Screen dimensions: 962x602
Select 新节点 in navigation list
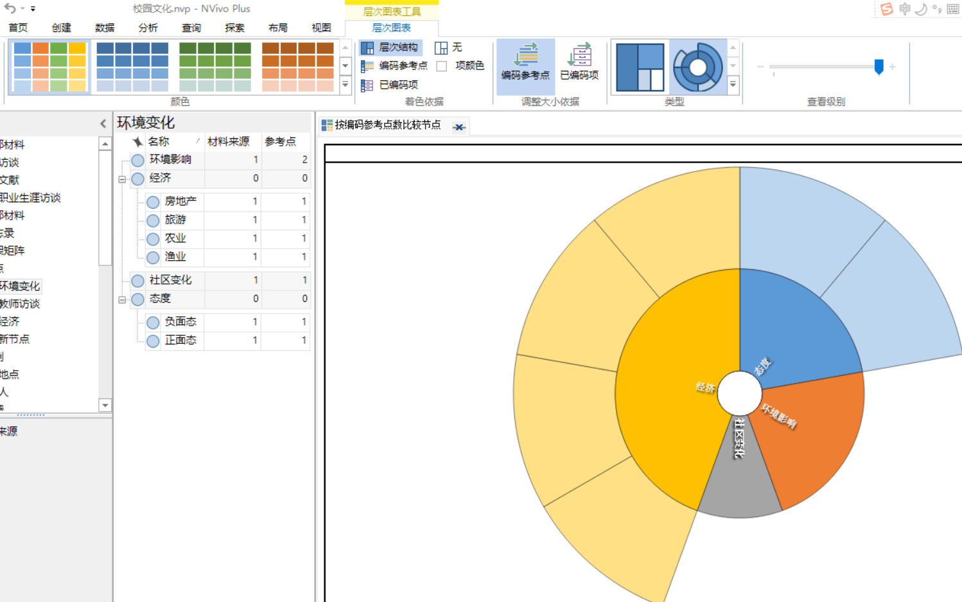tap(15, 339)
